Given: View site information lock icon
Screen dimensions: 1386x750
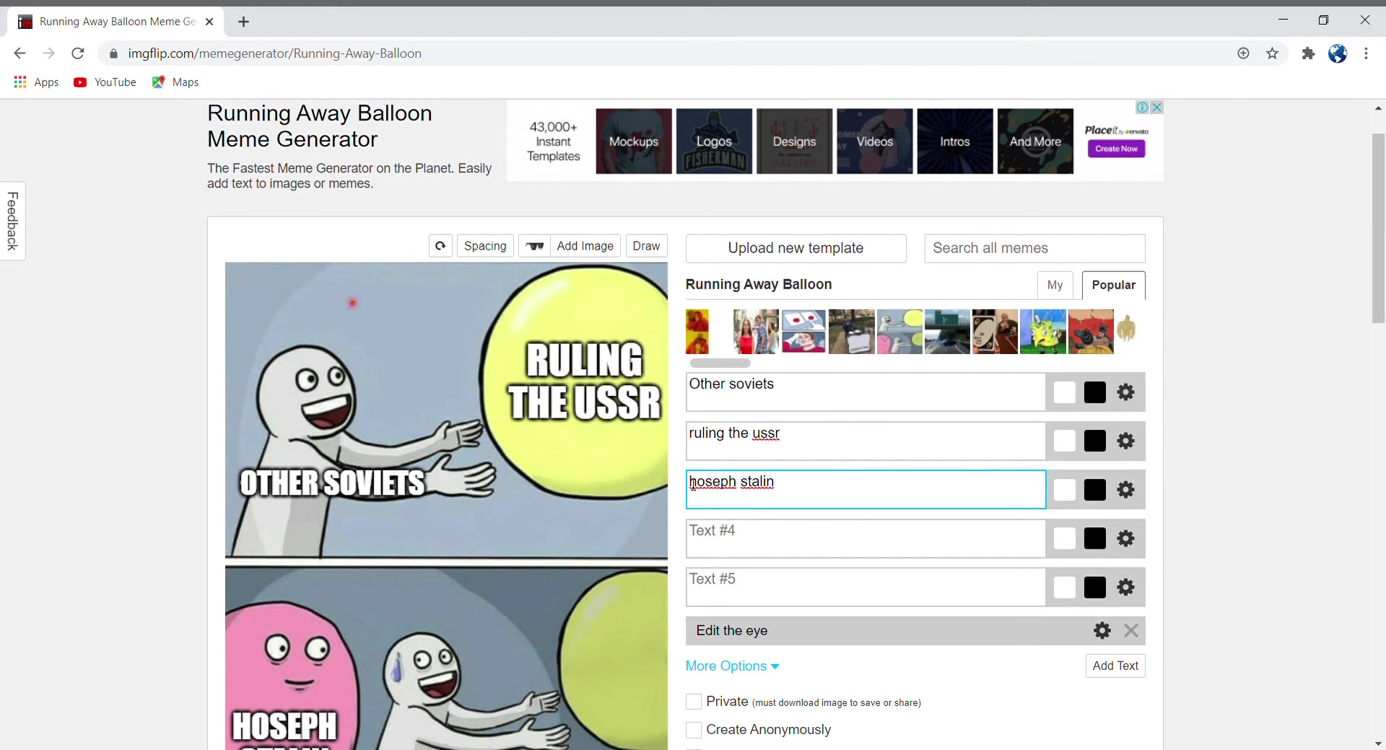Looking at the screenshot, I should coord(113,53).
